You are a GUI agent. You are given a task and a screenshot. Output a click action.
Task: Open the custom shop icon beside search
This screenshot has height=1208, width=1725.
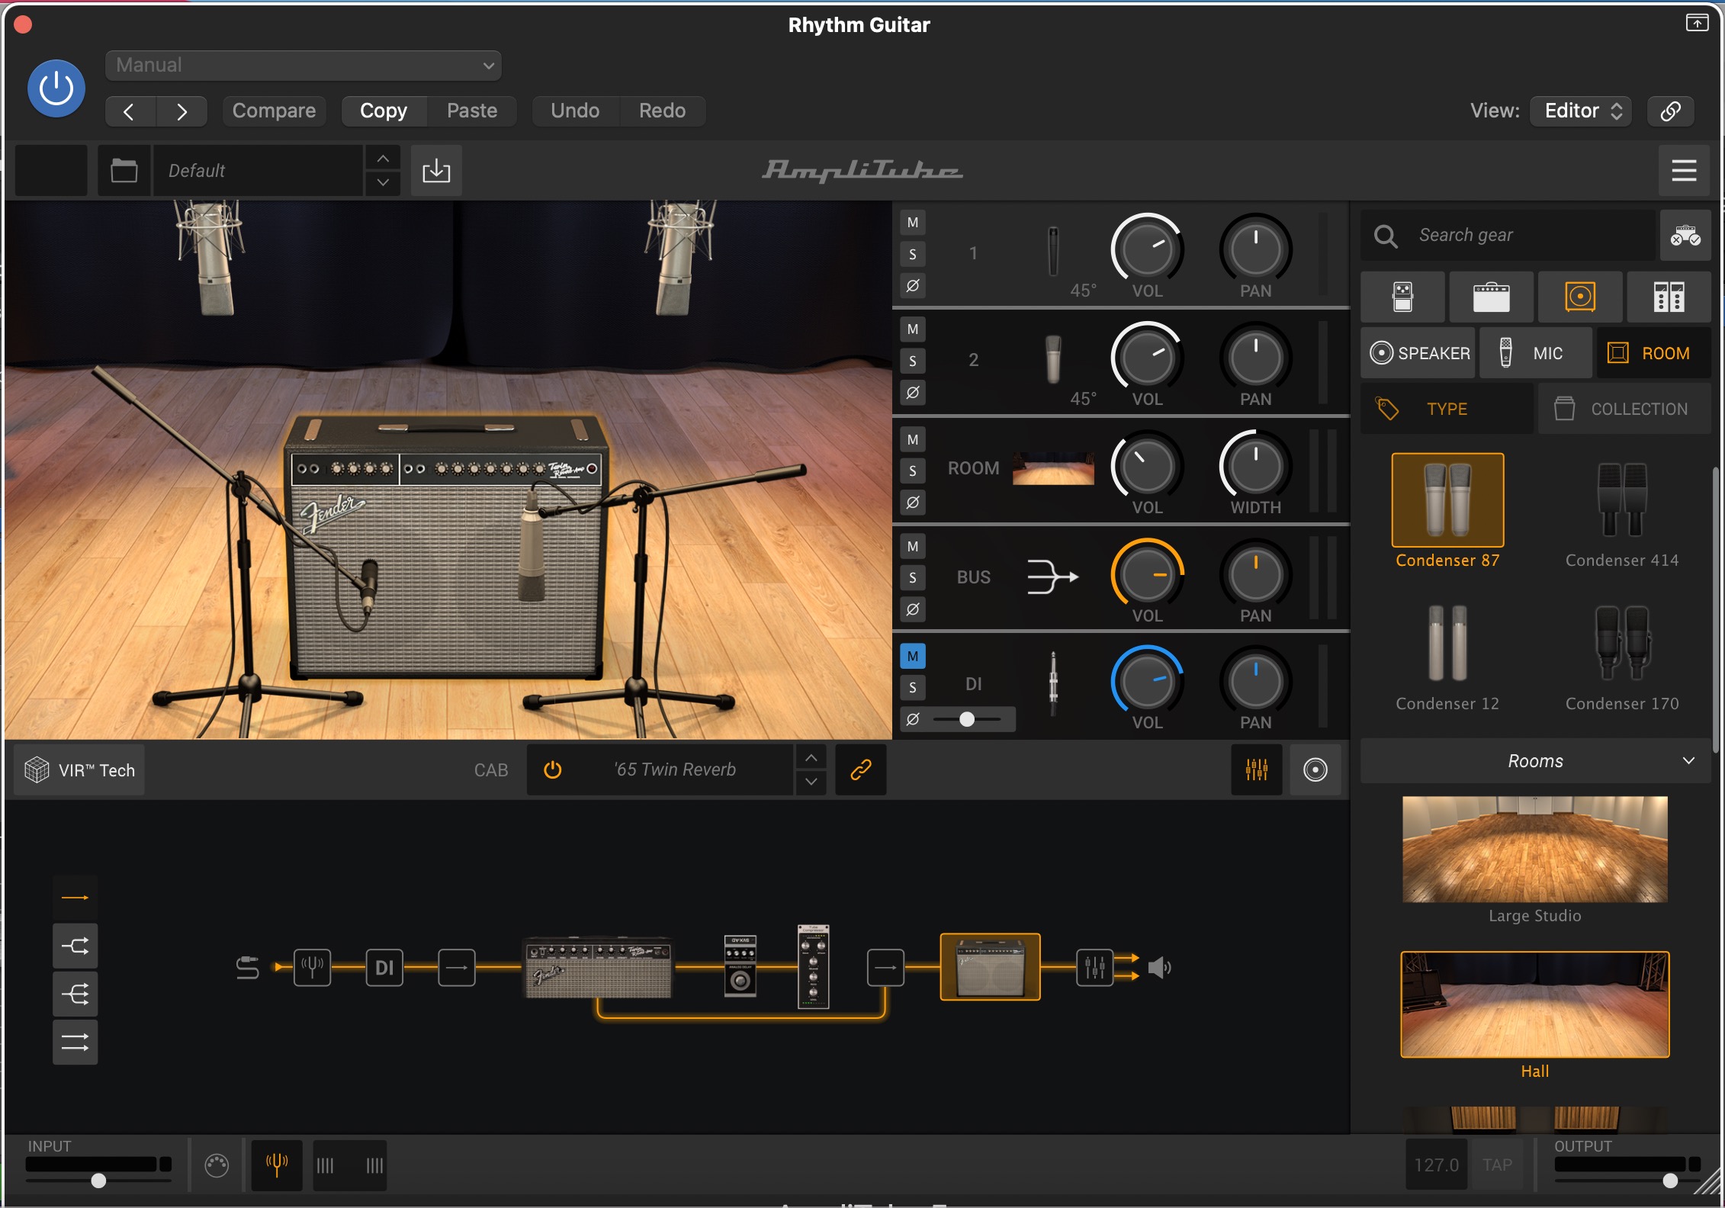click(x=1685, y=236)
